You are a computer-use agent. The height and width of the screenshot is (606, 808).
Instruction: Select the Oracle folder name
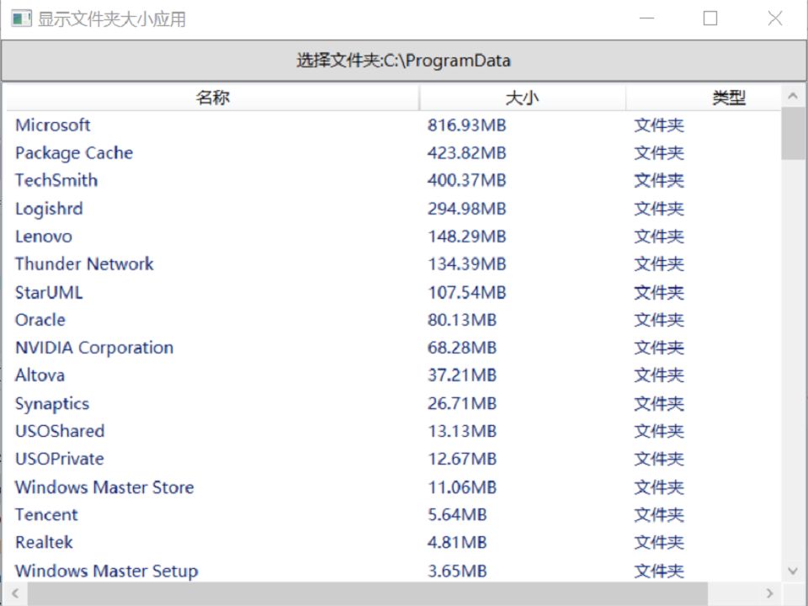click(40, 320)
